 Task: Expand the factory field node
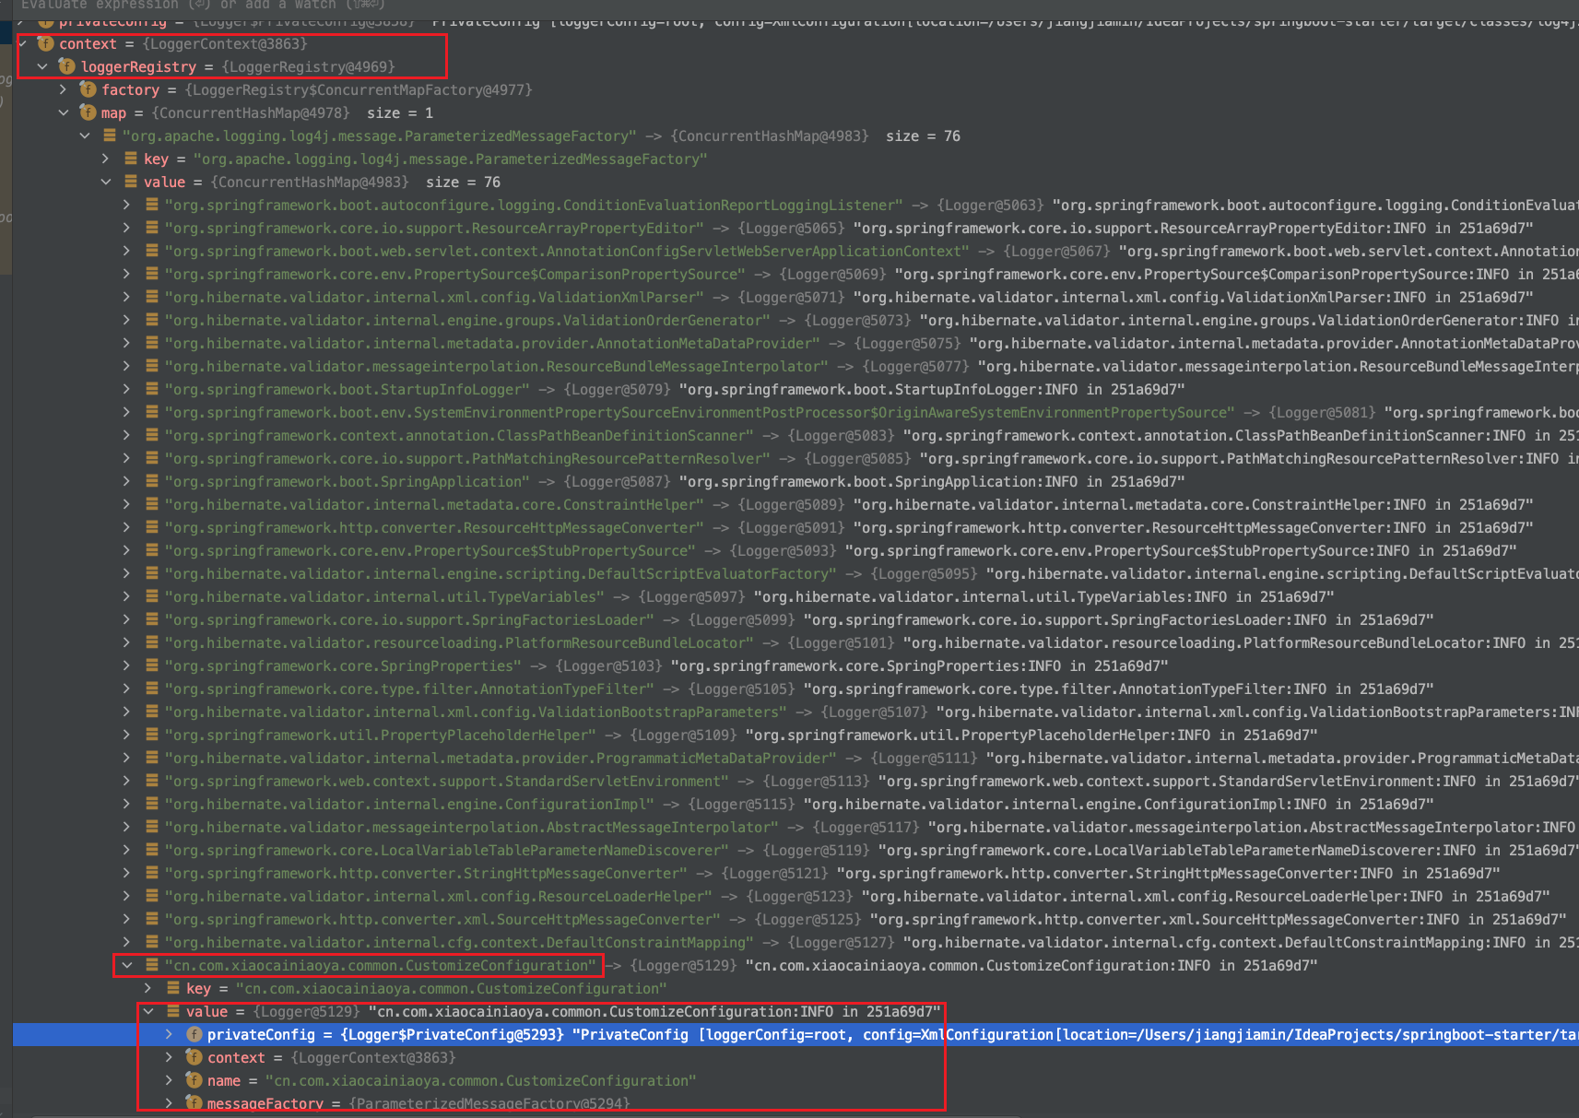tap(63, 89)
